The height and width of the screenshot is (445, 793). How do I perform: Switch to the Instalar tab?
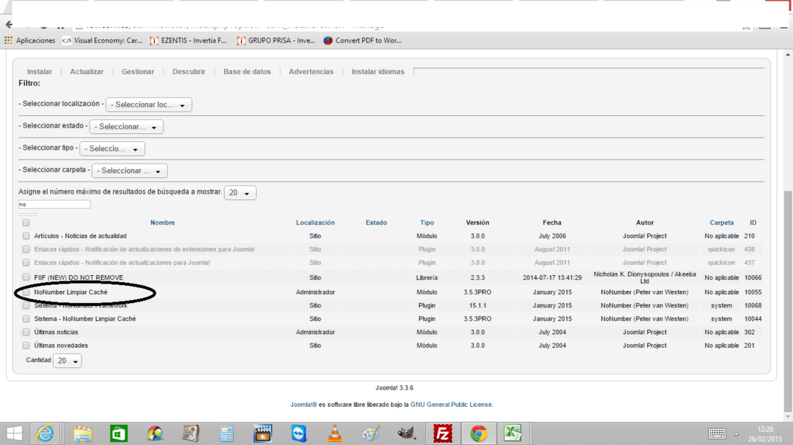(x=40, y=72)
